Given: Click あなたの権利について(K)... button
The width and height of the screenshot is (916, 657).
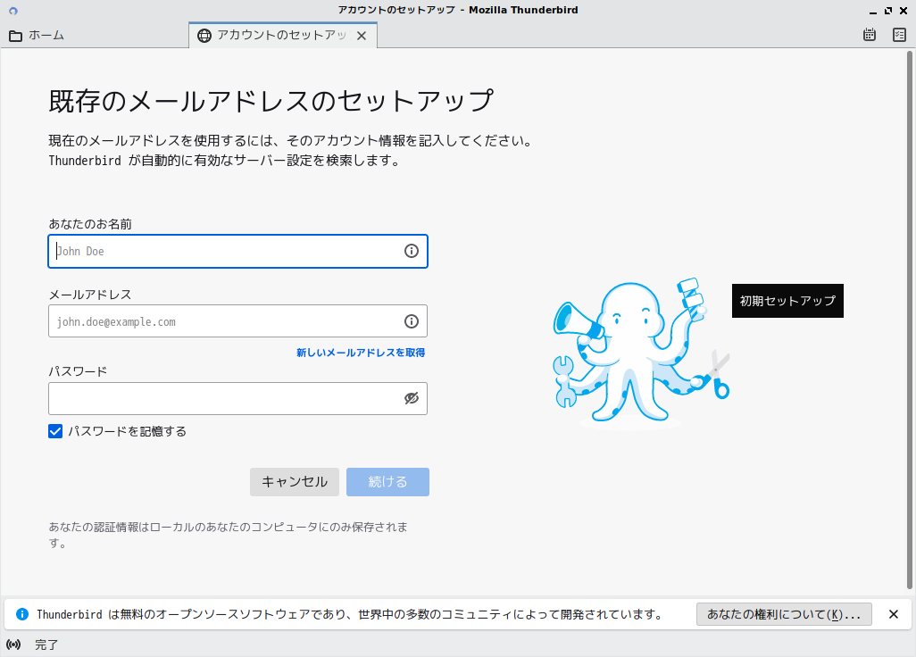Looking at the screenshot, I should [x=784, y=614].
